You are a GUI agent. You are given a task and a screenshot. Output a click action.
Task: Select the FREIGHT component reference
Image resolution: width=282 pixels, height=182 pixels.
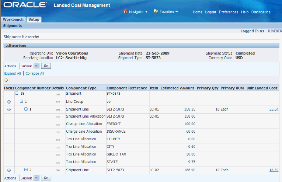114,124
